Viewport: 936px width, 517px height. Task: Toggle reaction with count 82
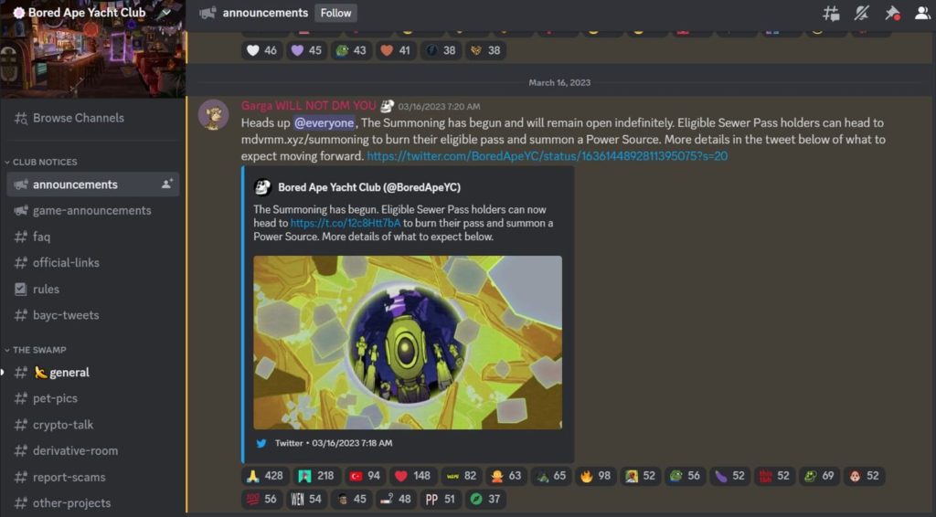(462, 476)
